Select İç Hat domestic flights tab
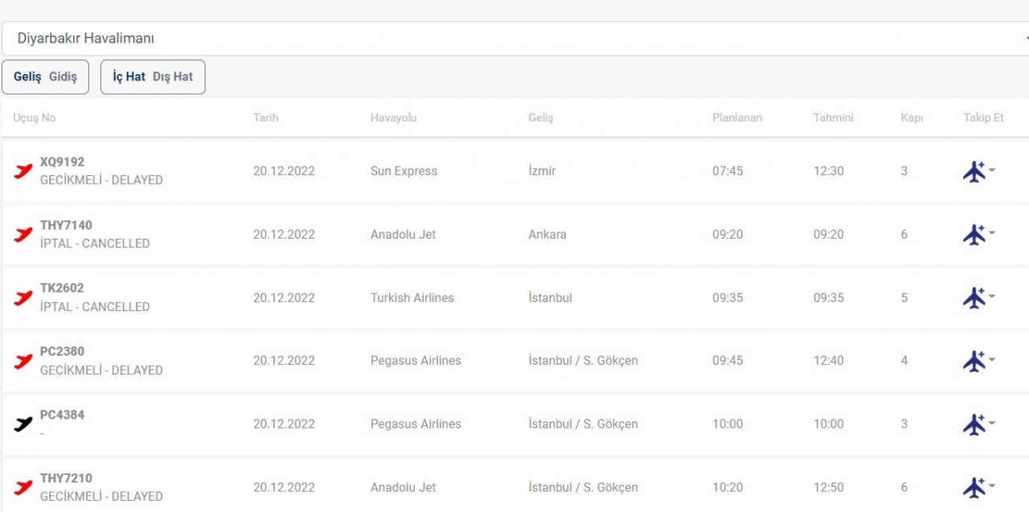Viewport: 1029px width, 512px height. tap(129, 77)
